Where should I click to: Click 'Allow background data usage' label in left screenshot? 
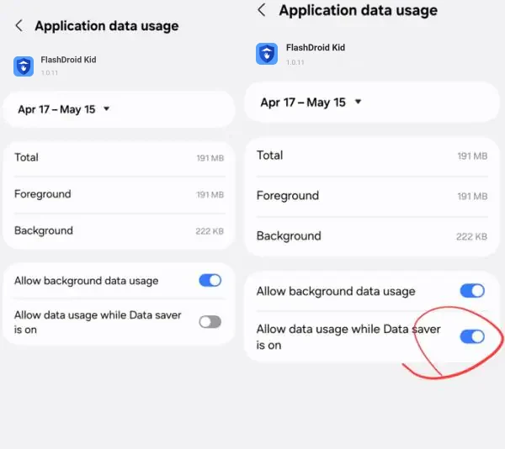pyautogui.click(x=87, y=281)
